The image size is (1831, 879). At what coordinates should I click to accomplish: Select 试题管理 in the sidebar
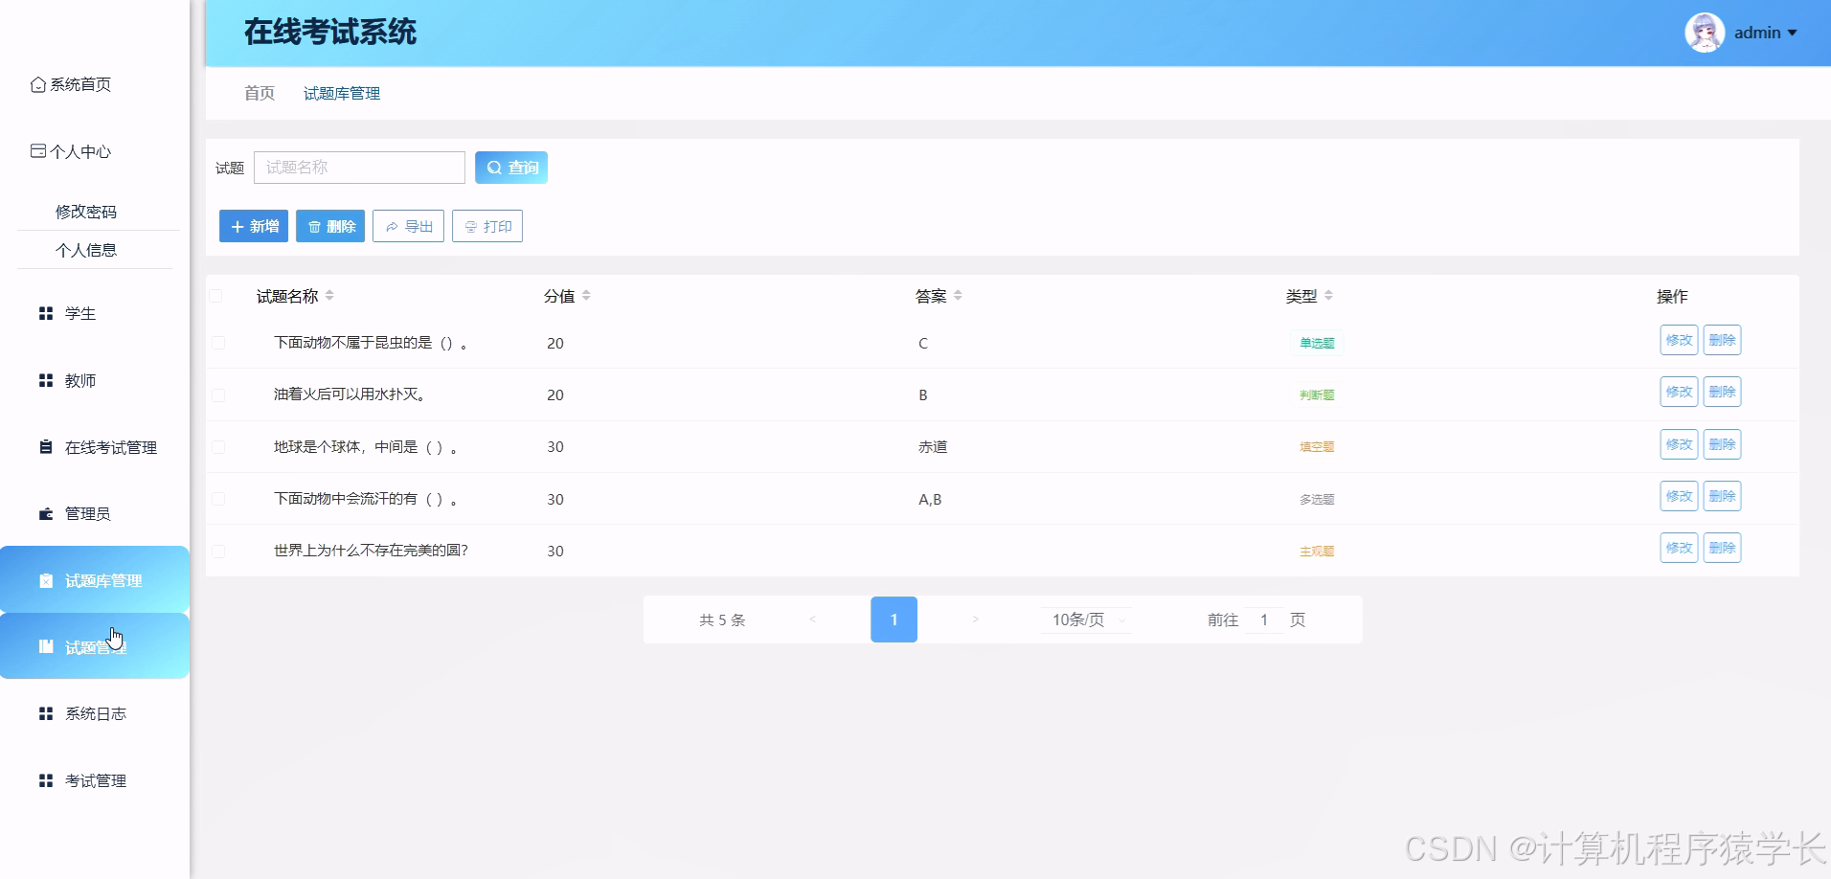(x=96, y=646)
